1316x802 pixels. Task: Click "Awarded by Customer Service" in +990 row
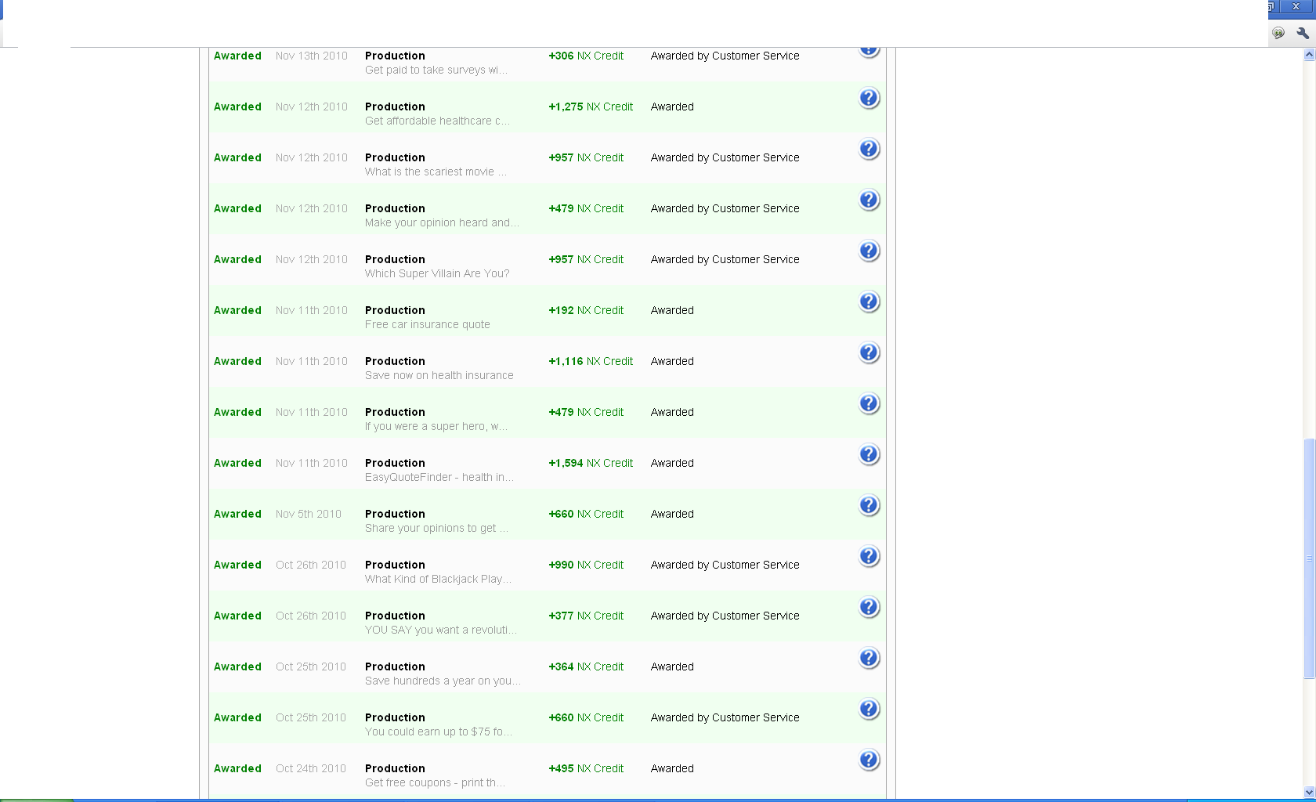pos(725,565)
